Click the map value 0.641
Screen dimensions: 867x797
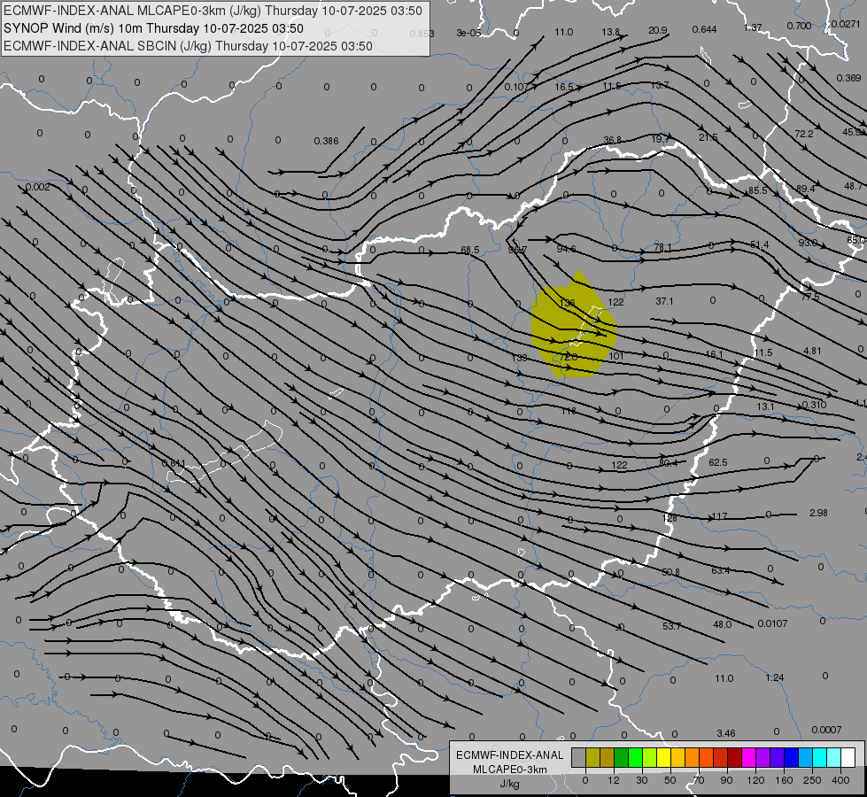point(174,463)
